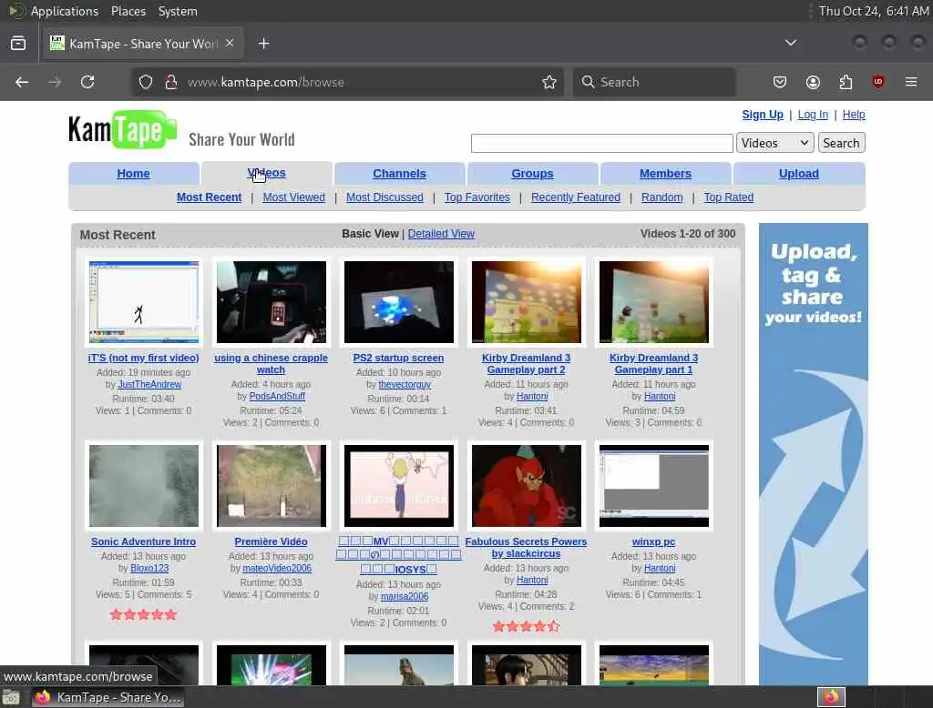Switch to Detailed View
933x708 pixels.
point(441,234)
